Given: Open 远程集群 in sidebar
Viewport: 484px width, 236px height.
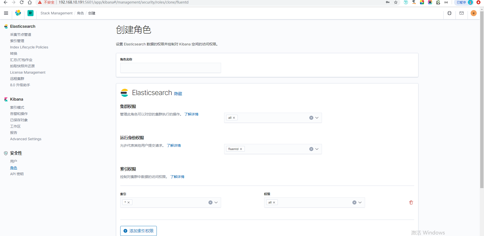Looking at the screenshot, I should [17, 79].
